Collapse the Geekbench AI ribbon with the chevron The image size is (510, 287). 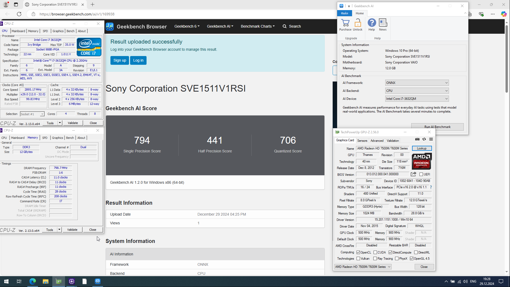465,13
